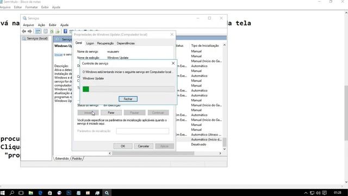Show hidden system tray icons

(306, 193)
